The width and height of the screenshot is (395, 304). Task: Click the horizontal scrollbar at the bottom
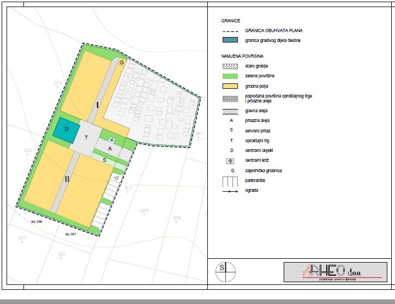click(197, 301)
